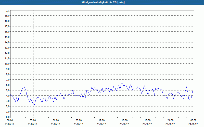Select the 7,0 y-axis label
The height and width of the screenshot is (127, 204).
click(8, 80)
